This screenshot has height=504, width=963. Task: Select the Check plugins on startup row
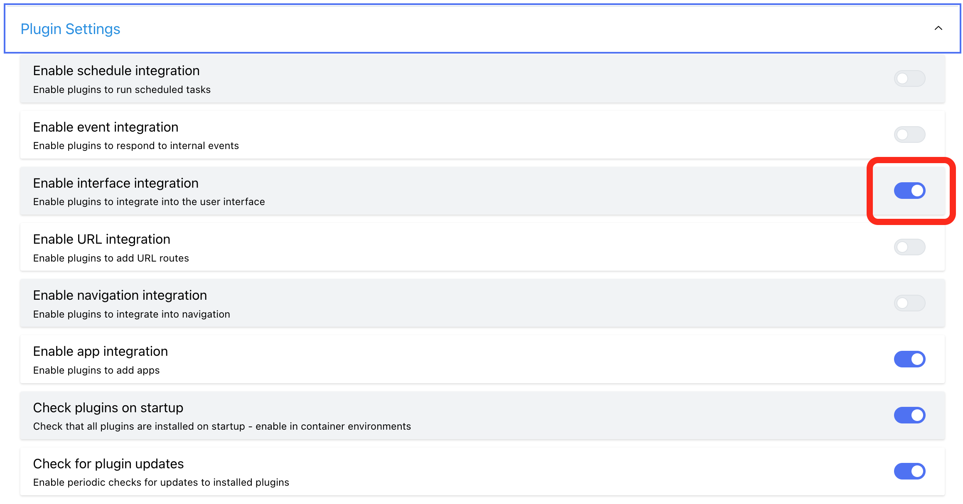(x=108, y=408)
